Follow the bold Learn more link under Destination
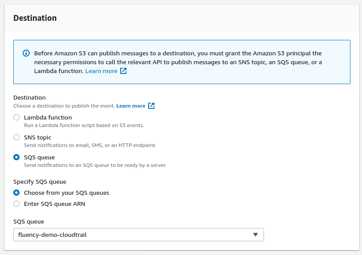 point(131,106)
